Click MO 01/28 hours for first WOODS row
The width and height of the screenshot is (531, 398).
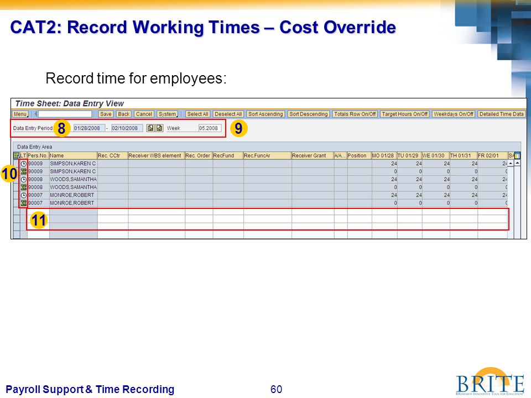(384, 179)
